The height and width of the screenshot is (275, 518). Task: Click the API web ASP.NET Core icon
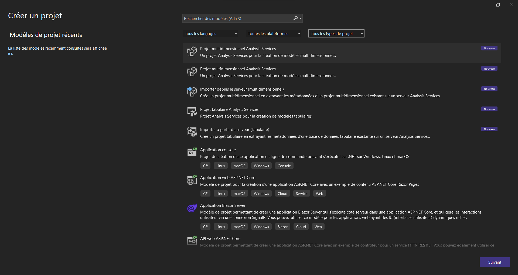192,241
